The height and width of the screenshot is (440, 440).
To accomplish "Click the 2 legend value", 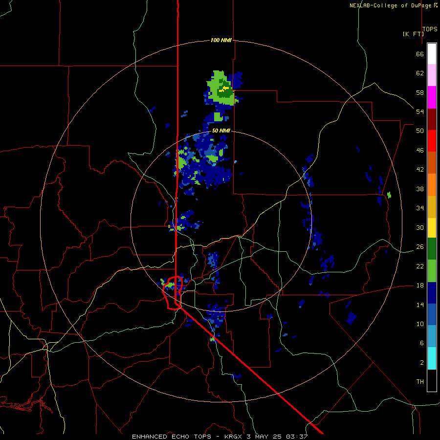I will [421, 363].
